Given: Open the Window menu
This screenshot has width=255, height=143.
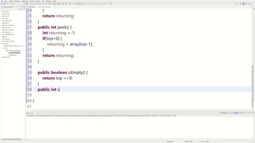Looking at the screenshot, I should 49,1.
